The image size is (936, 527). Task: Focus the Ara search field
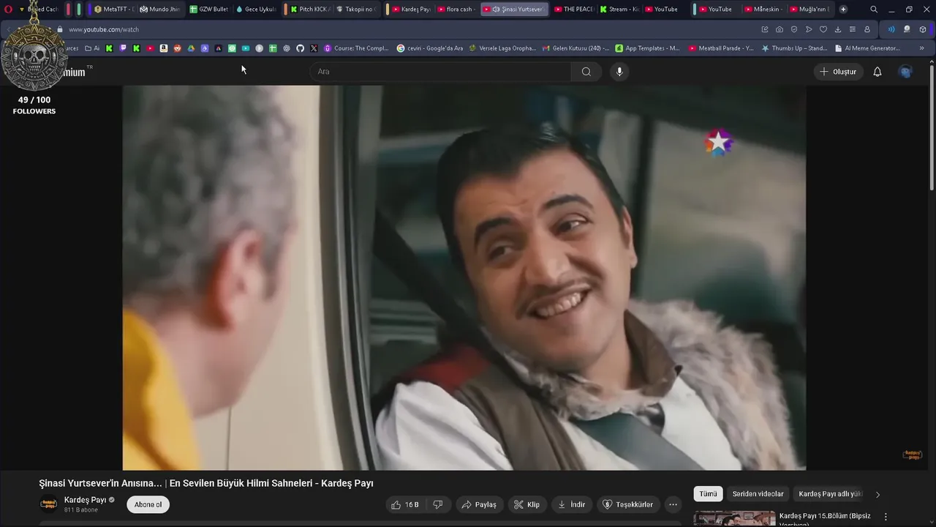440,72
